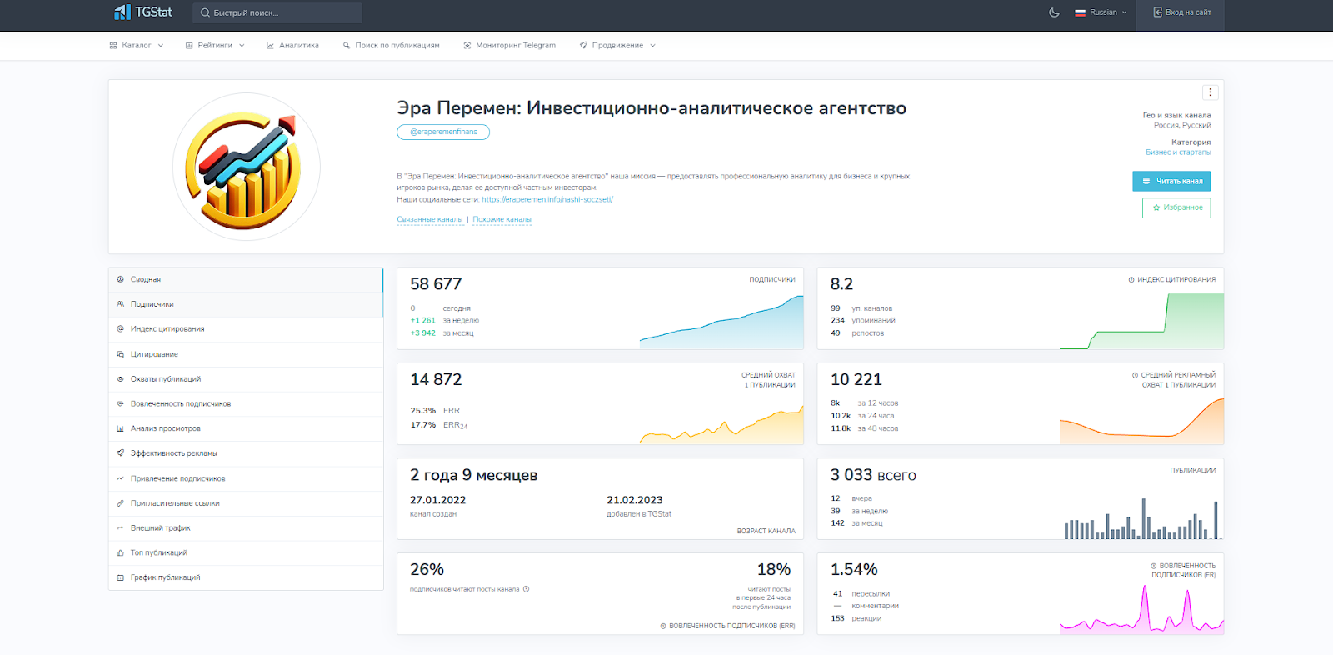
Task: Select Охваты публикаций sidebar tab
Action: coord(246,379)
